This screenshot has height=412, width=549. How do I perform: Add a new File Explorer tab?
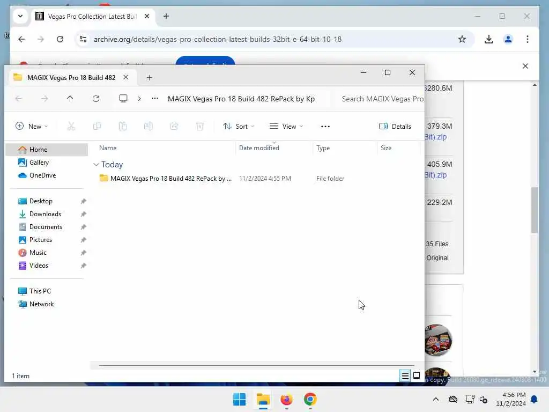[150, 78]
